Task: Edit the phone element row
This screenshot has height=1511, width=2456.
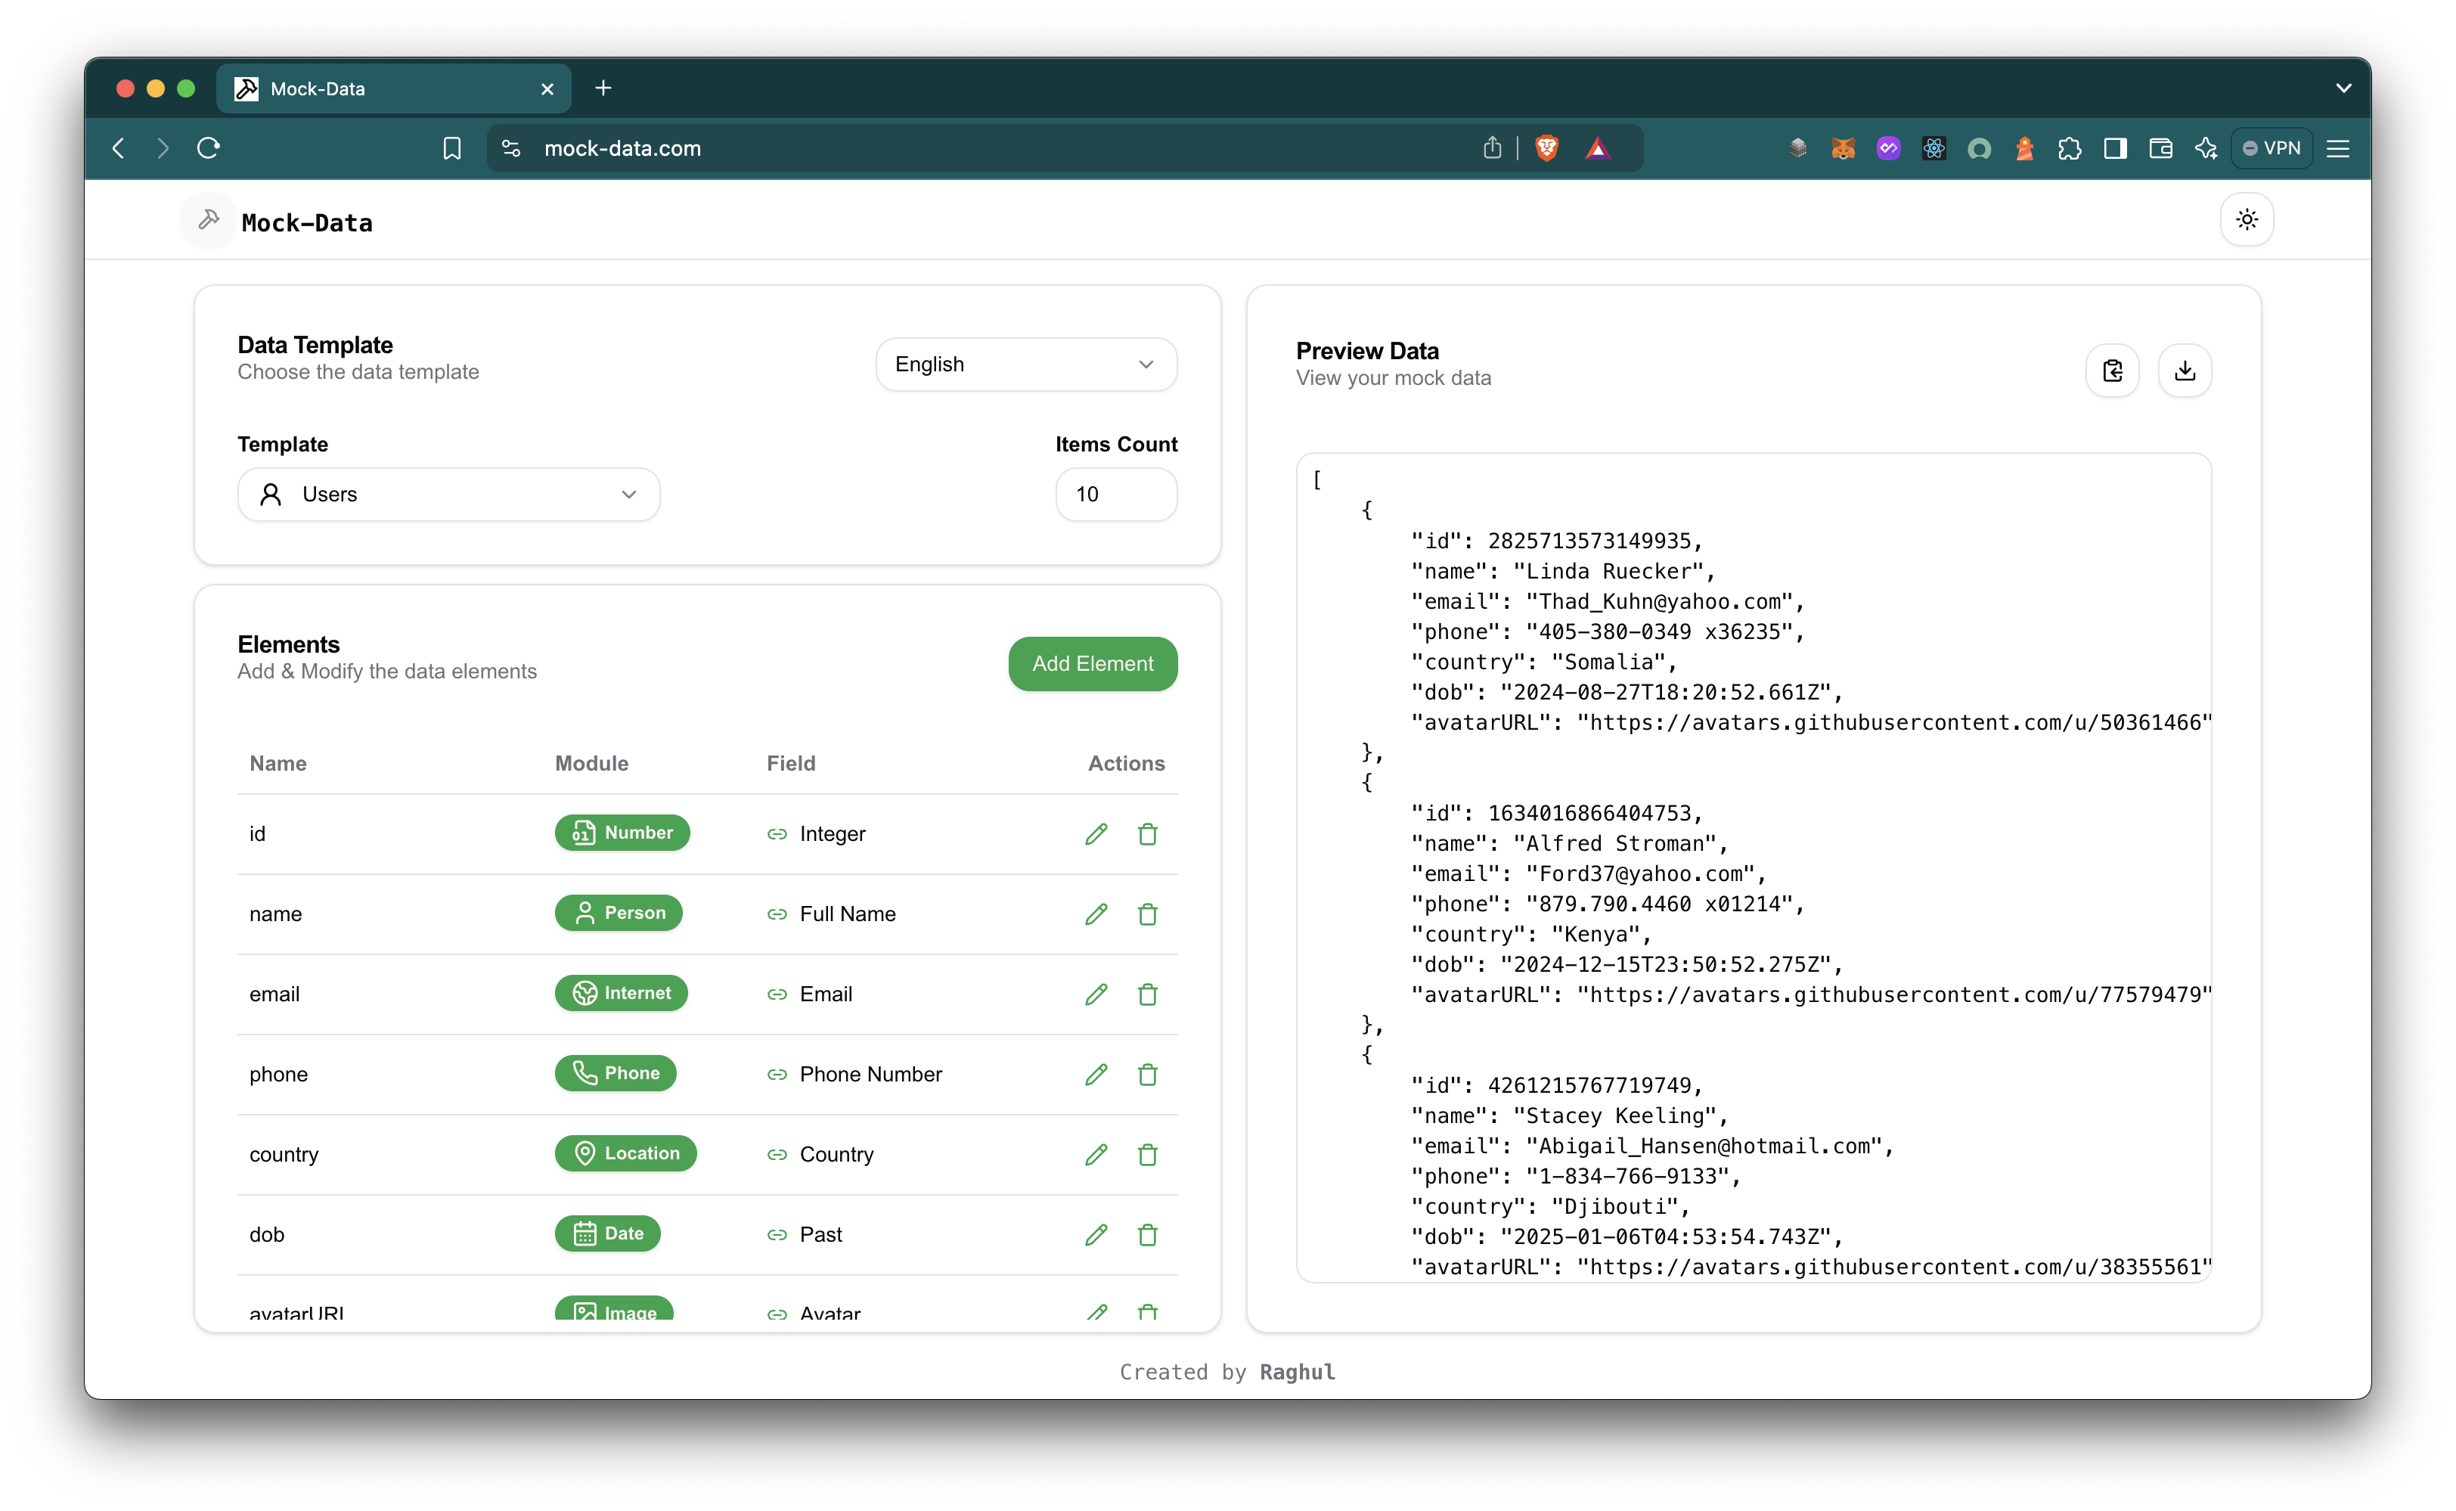Action: click(1096, 1075)
